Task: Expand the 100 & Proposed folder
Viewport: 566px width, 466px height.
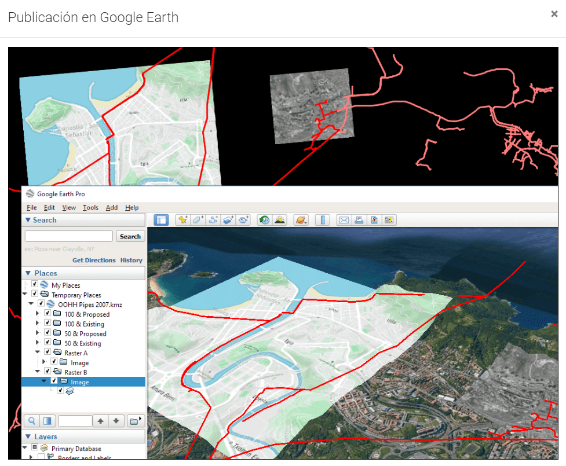Action: (x=37, y=314)
